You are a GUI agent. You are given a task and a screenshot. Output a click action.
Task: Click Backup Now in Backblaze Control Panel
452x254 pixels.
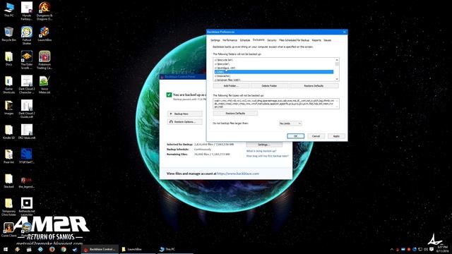coord(185,114)
